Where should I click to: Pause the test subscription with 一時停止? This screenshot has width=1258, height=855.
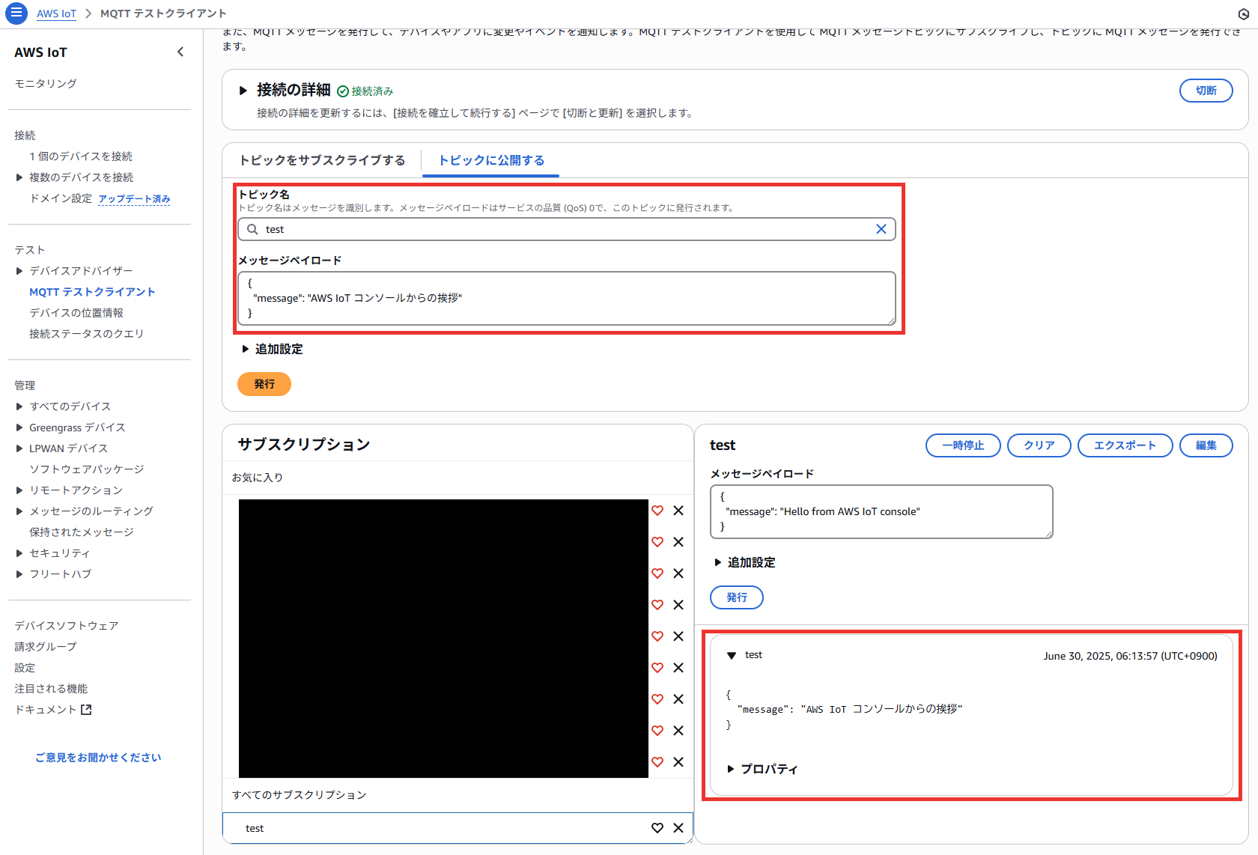963,445
